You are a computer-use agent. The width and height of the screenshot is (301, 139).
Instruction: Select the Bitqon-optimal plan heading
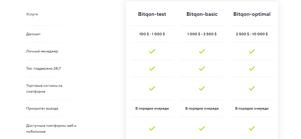[252, 14]
